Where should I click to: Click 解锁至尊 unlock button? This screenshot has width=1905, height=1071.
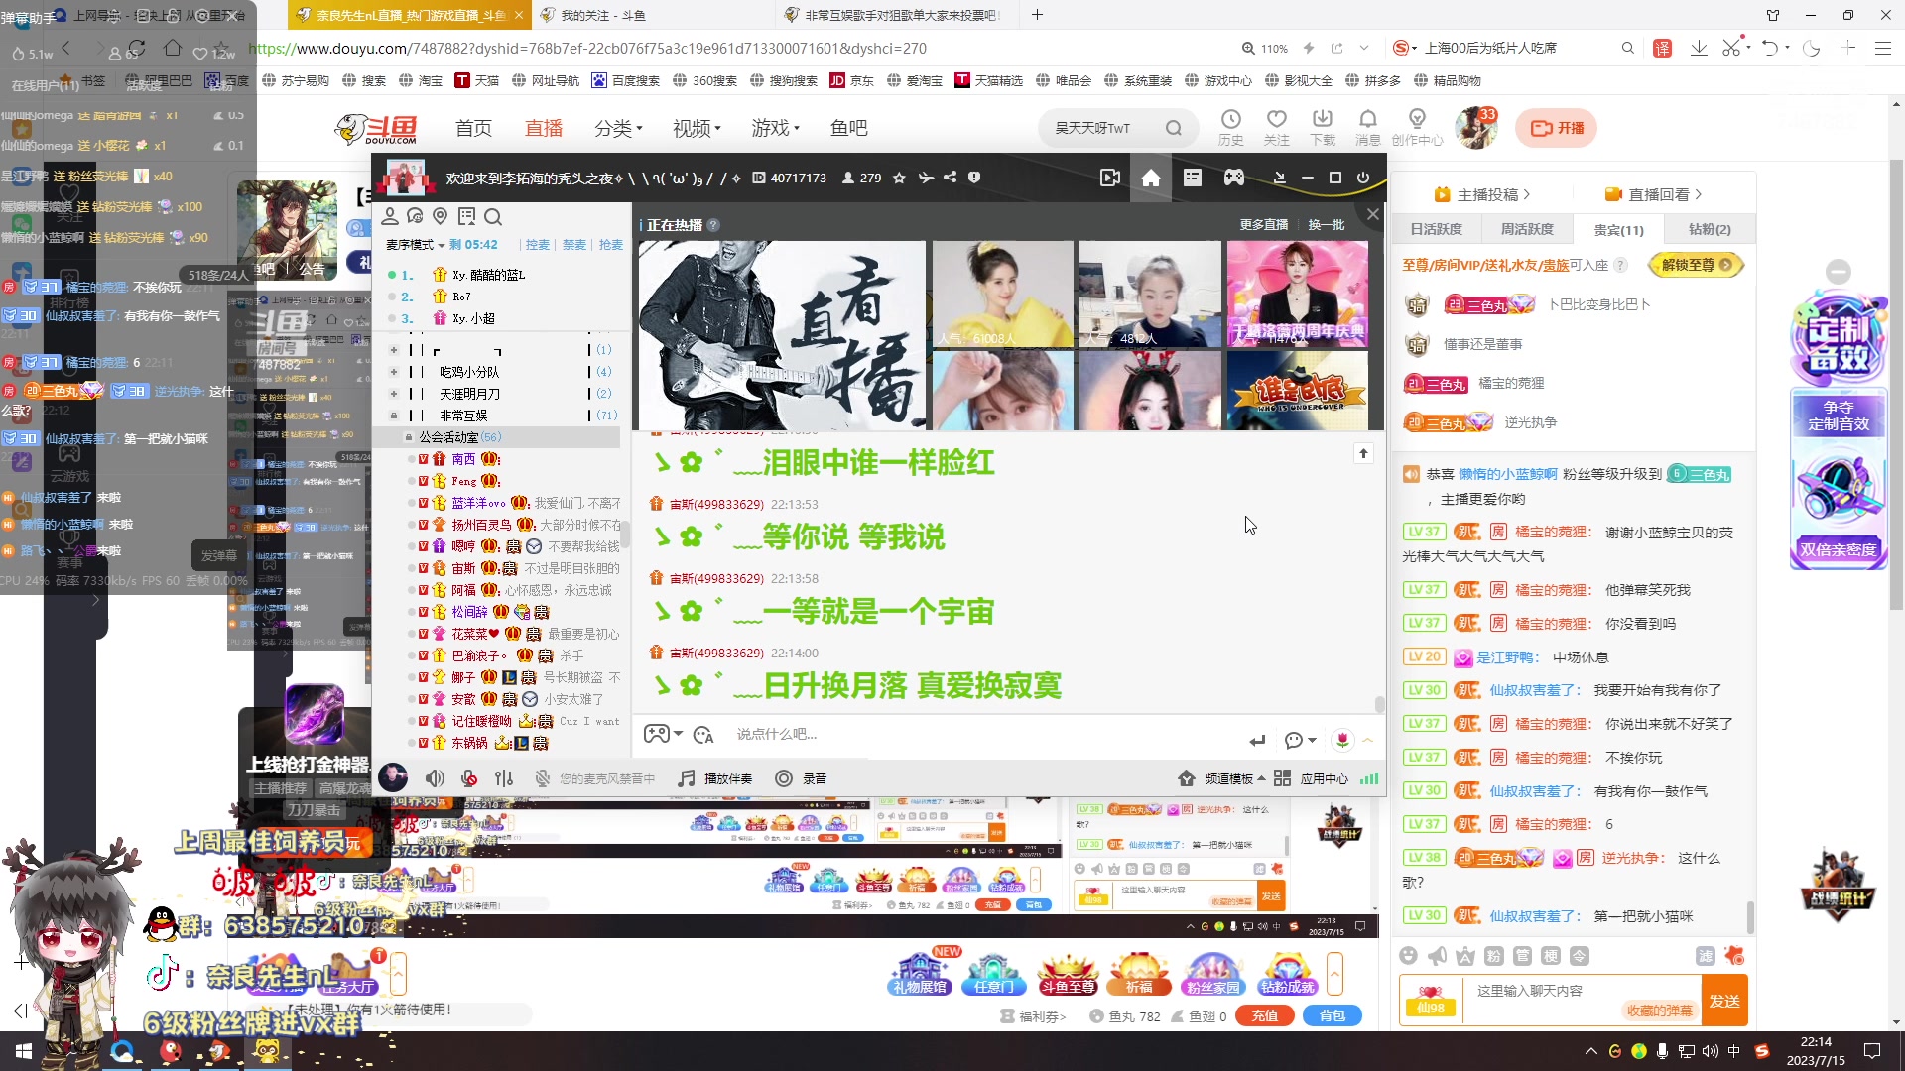point(1696,265)
